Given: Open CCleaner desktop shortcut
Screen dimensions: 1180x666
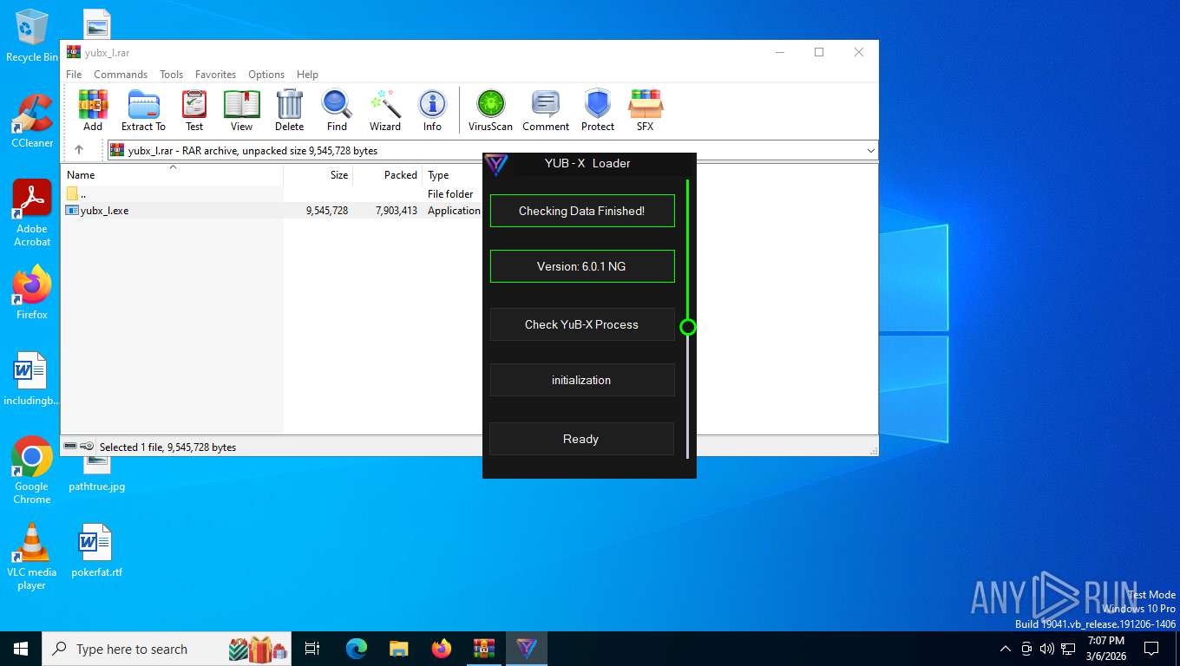Looking at the screenshot, I should (x=32, y=121).
